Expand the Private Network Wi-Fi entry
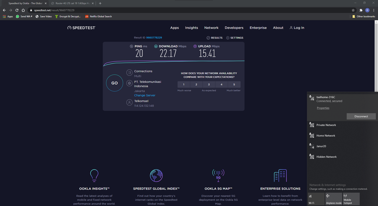This screenshot has height=206, width=378. [x=326, y=125]
